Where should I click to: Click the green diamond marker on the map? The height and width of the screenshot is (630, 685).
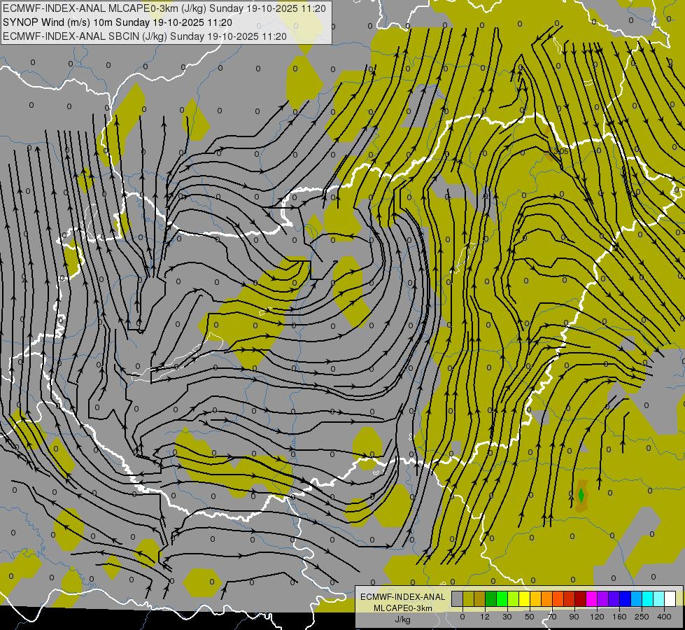pos(581,495)
